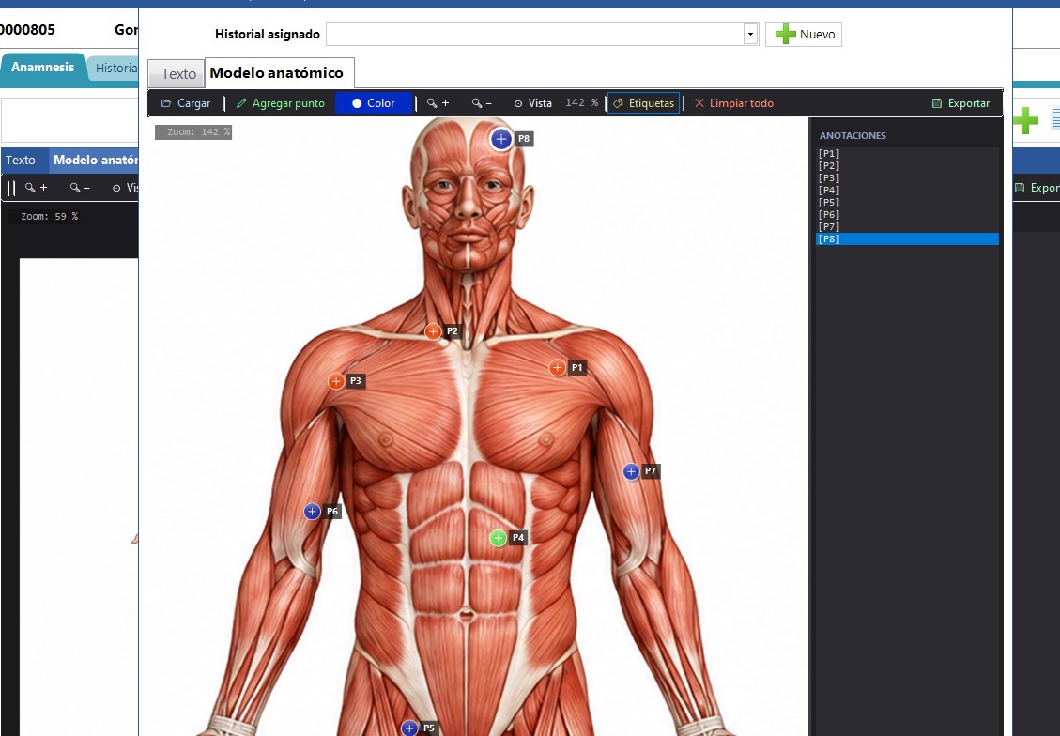Select [P2] in the Anotaciones list
The height and width of the screenshot is (736, 1060).
click(x=907, y=165)
